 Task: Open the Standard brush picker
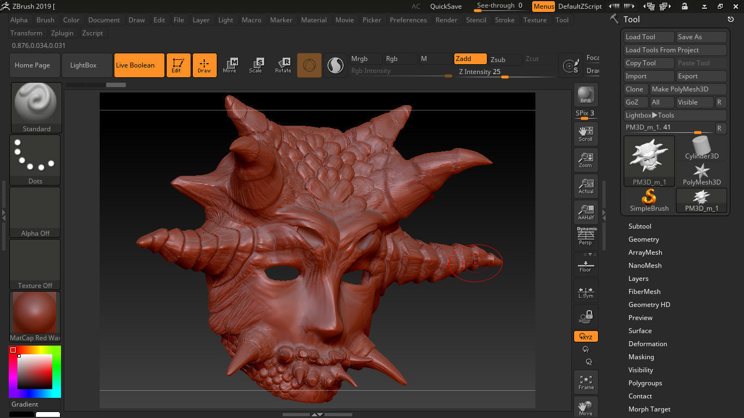[36, 108]
